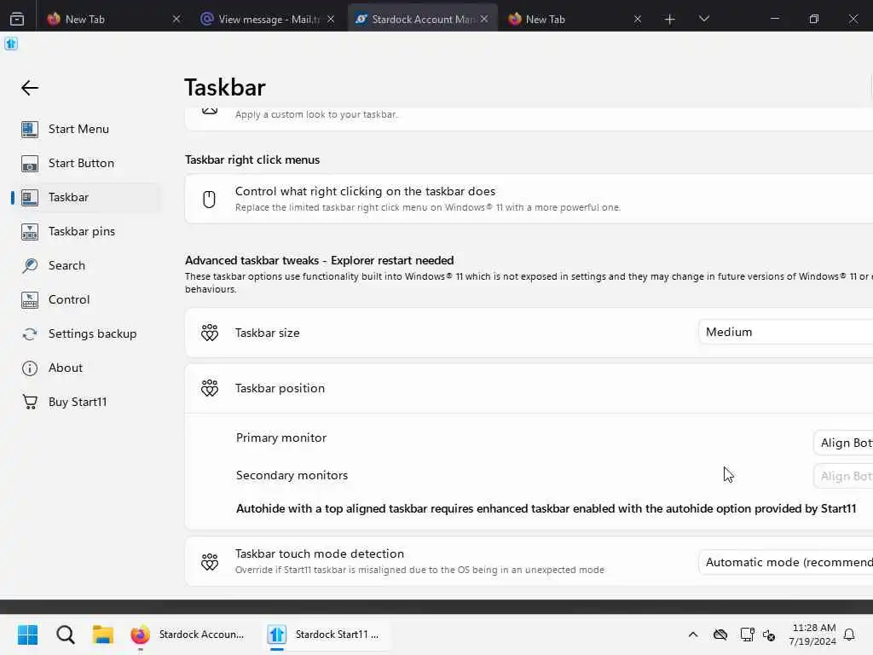This screenshot has height=655, width=873.
Task: Click the Control keyboard sidebar icon
Action: coord(30,299)
